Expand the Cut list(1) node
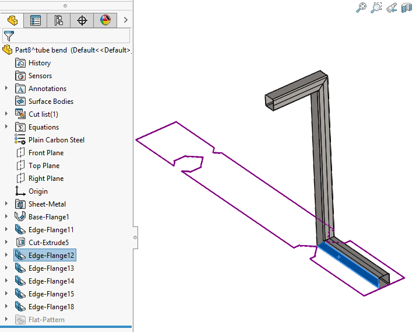This screenshot has width=416, height=332. pos(6,113)
